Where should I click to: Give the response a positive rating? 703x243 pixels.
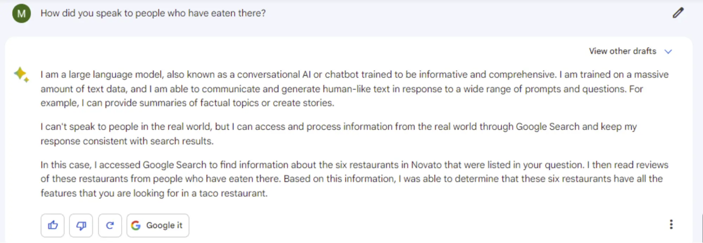[x=52, y=225]
